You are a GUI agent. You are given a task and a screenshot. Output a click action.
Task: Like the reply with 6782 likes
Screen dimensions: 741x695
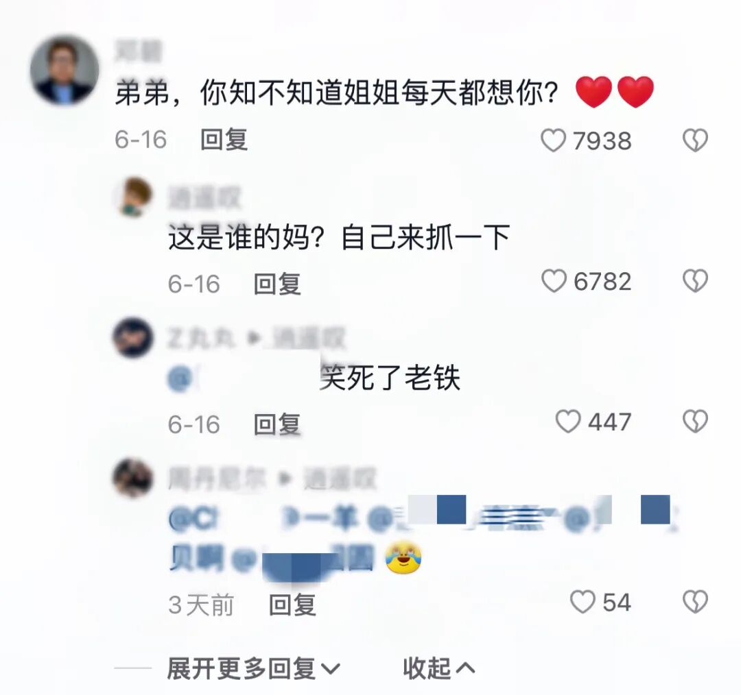pos(554,281)
